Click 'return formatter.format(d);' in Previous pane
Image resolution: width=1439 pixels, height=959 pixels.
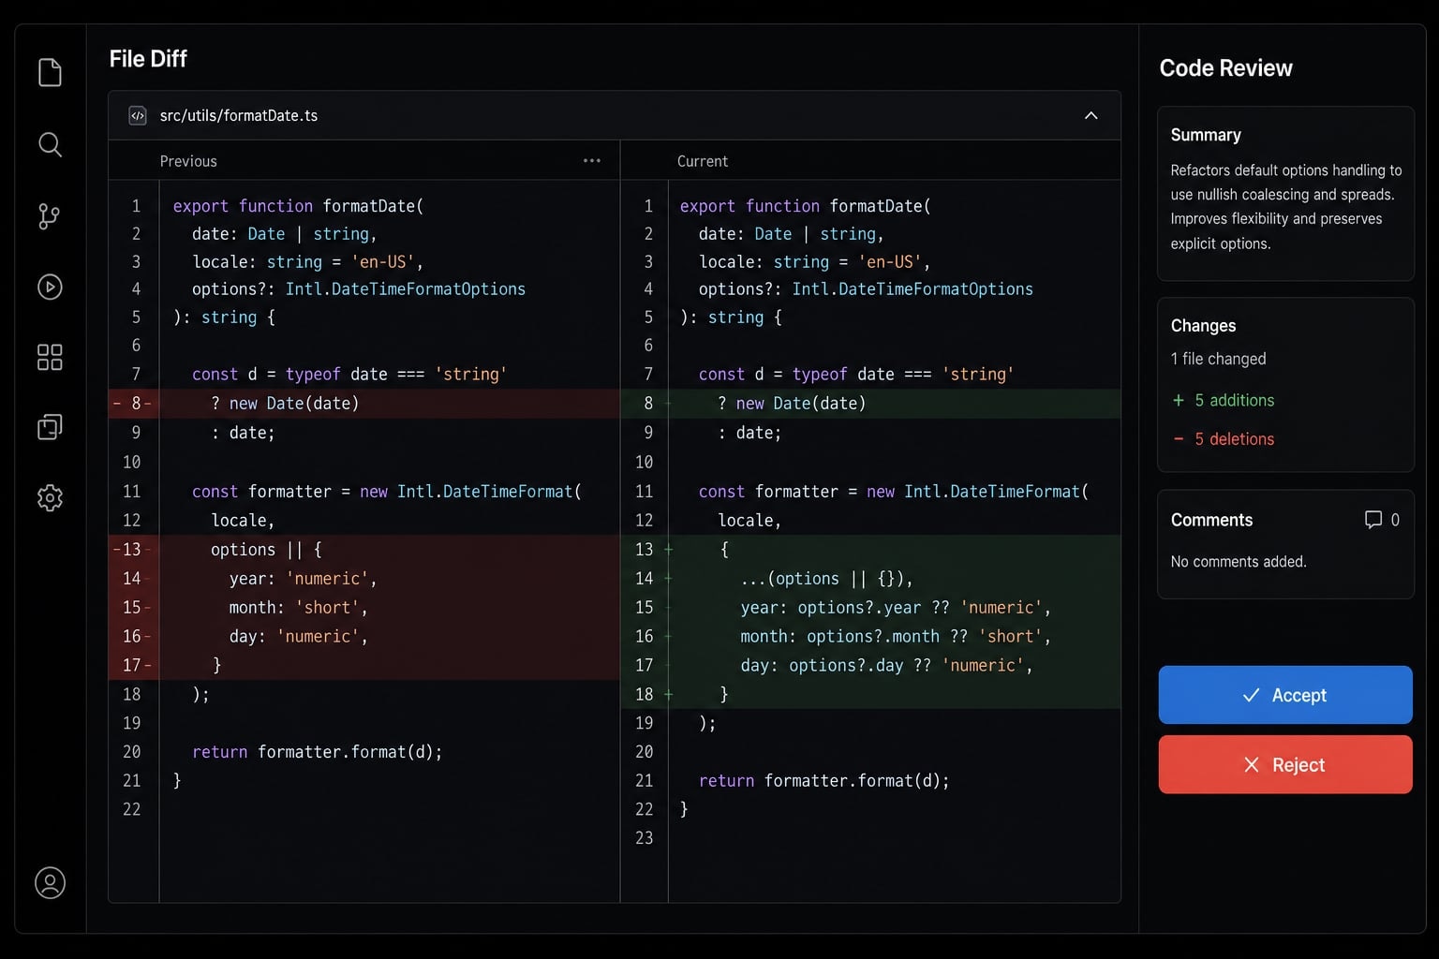(317, 752)
